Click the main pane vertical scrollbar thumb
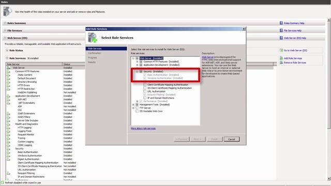The image size is (331, 186). [x=329, y=75]
